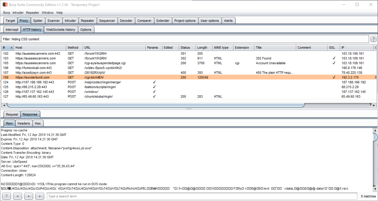
Task: Switch to the Target tab
Action: click(10, 20)
